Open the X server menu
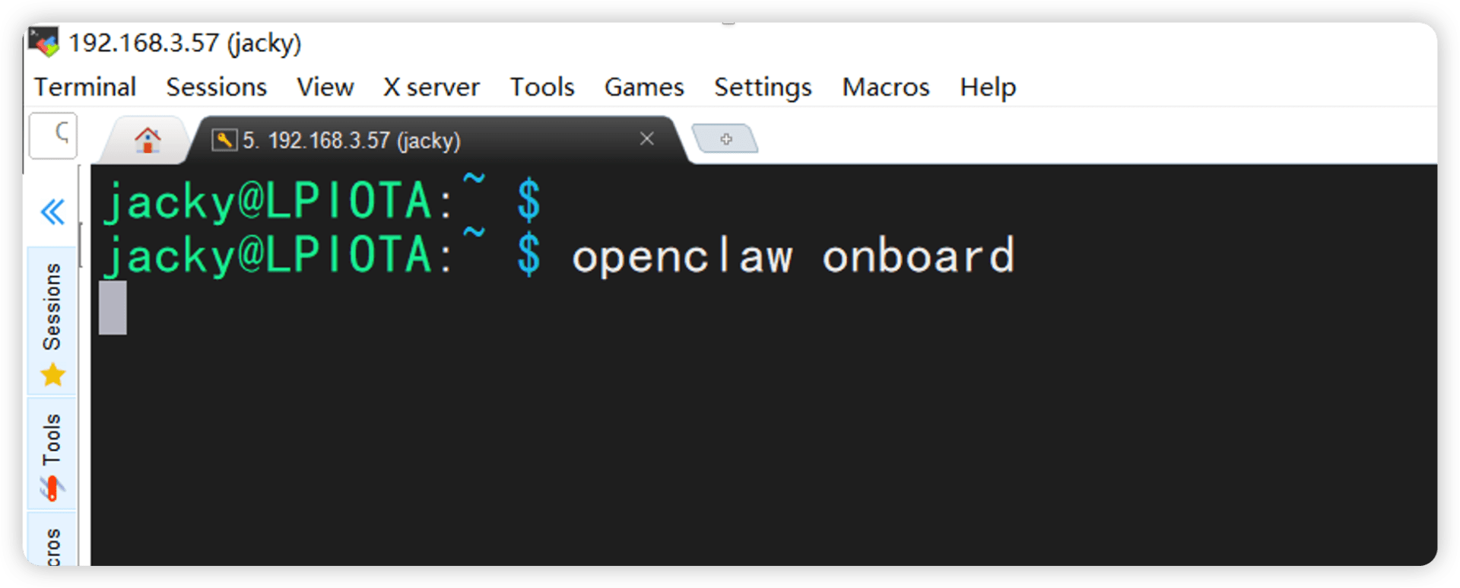The width and height of the screenshot is (1460, 588). tap(431, 87)
